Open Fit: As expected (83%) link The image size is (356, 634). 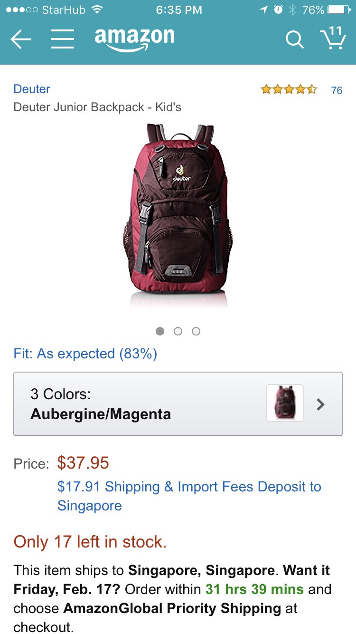click(x=85, y=354)
